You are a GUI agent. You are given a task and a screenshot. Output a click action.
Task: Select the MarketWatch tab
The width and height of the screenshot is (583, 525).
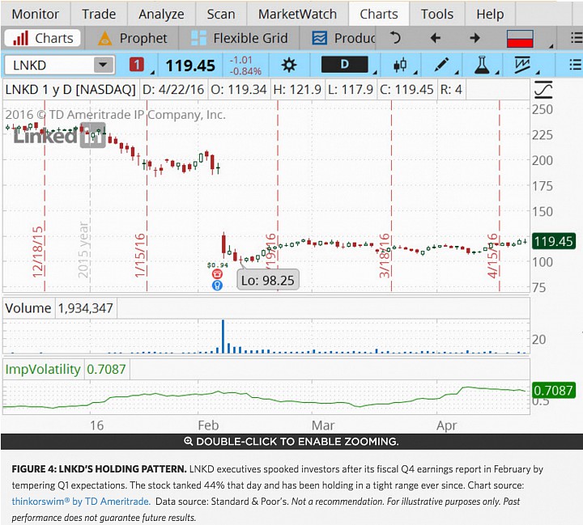tap(297, 14)
